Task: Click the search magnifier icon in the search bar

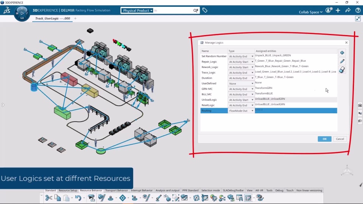Action: (x=195, y=11)
